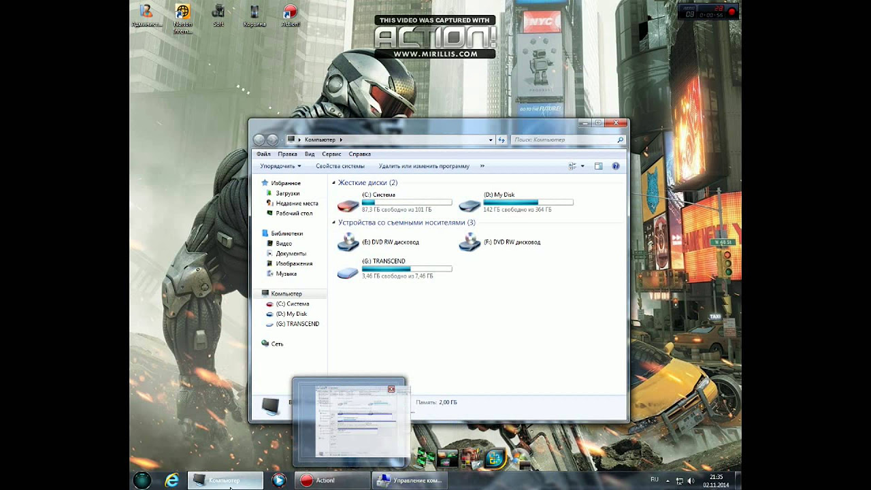Open the Упорядочить dropdown
The image size is (871, 490).
tap(280, 166)
